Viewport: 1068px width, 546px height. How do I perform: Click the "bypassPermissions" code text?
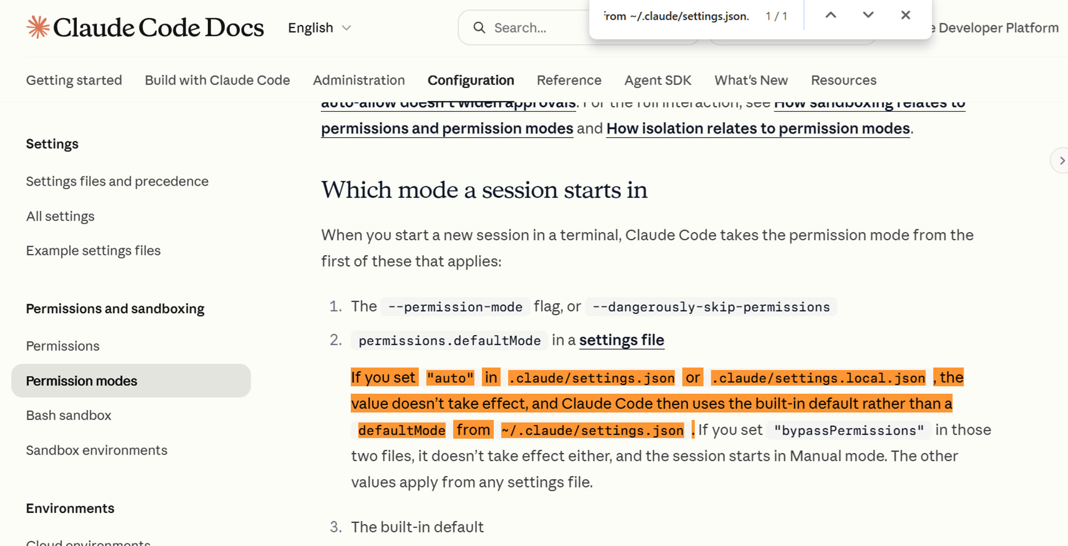(x=849, y=430)
